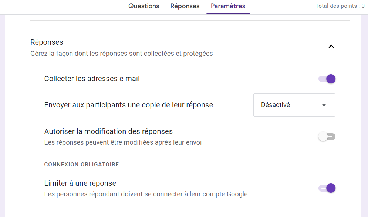This screenshot has width=368, height=217.
Task: Enable the Autoriser la modification des réponses switch
Action: tap(327, 137)
